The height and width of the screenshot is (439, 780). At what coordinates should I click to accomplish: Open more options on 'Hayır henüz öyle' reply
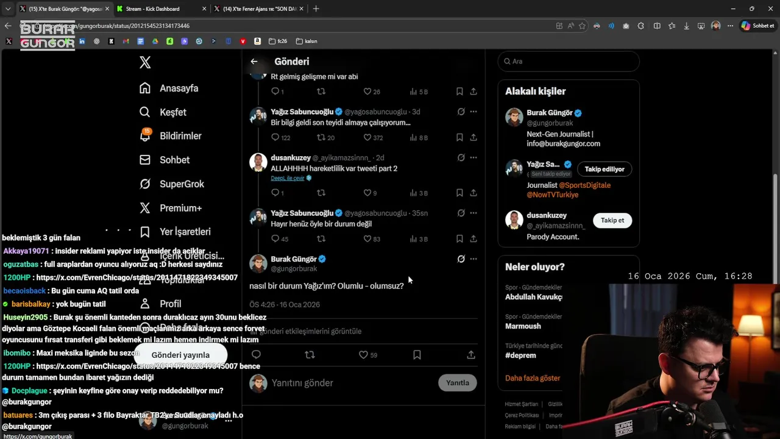click(x=473, y=213)
